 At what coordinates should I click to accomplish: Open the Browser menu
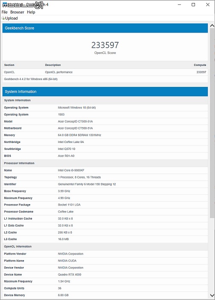point(17,12)
